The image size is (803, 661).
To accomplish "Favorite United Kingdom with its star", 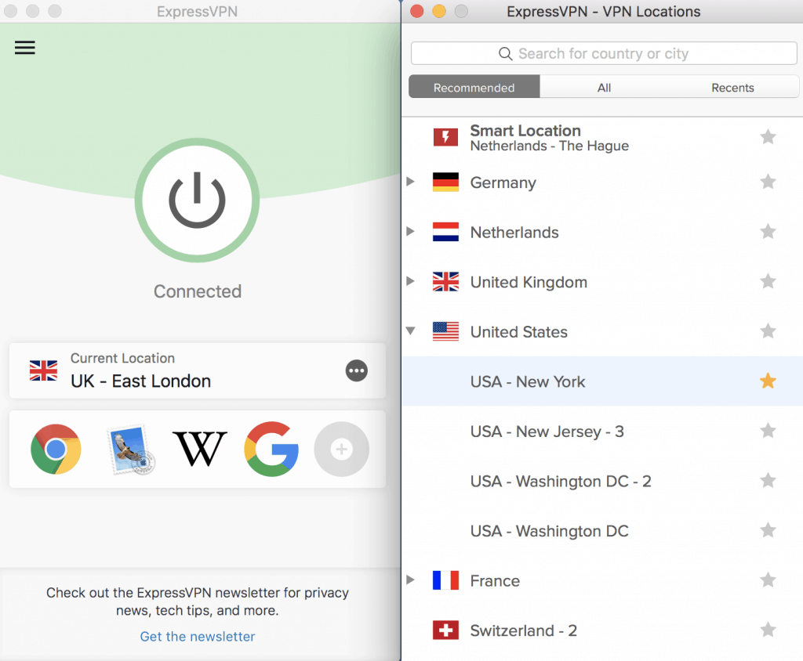I will tap(768, 281).
